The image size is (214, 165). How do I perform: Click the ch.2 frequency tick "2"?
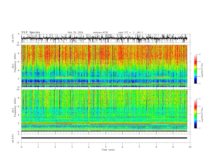click(x=19, y=123)
